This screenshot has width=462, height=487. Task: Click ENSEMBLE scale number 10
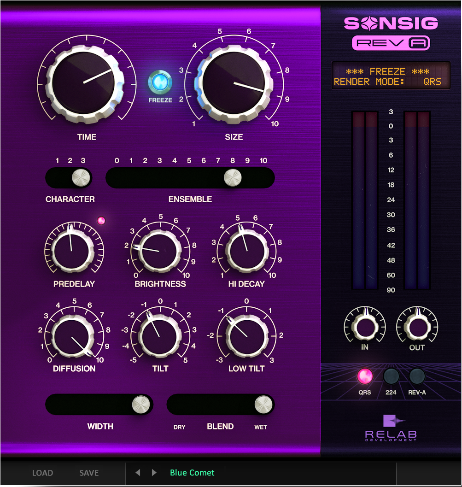coord(263,161)
